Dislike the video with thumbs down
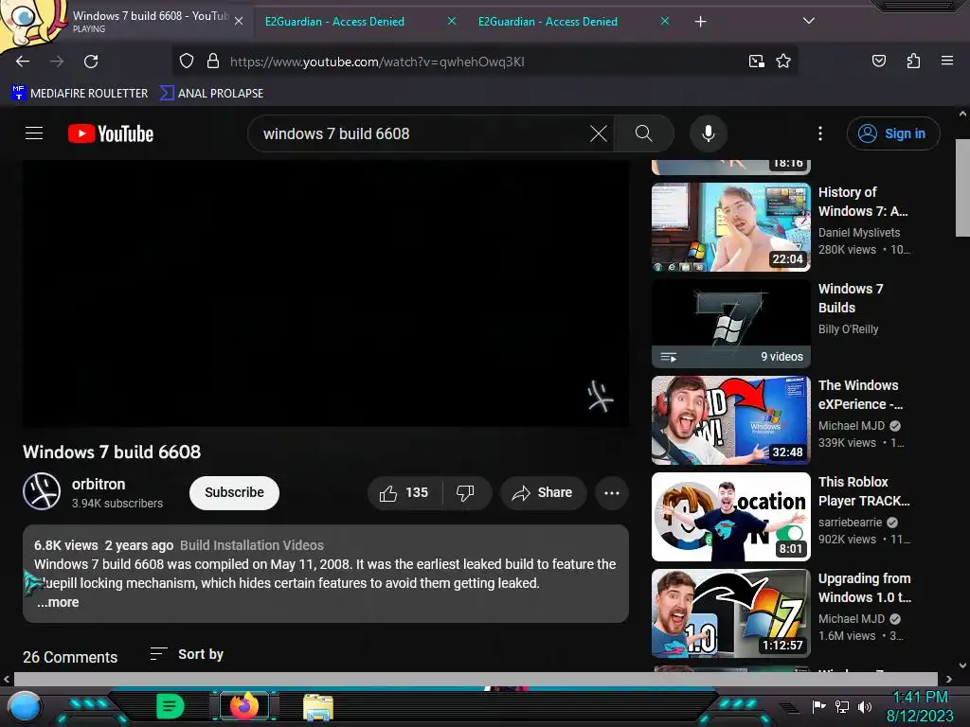Screen dimensions: 970x727 (465, 492)
